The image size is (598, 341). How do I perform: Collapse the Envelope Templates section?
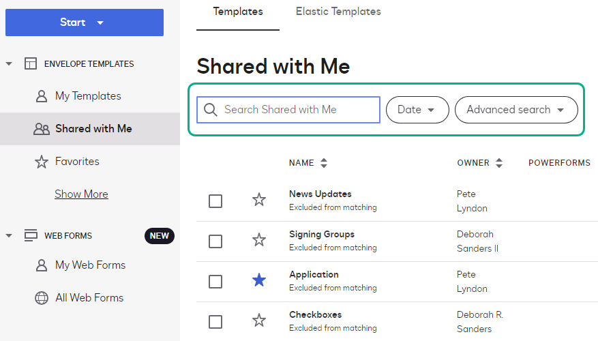(9, 64)
